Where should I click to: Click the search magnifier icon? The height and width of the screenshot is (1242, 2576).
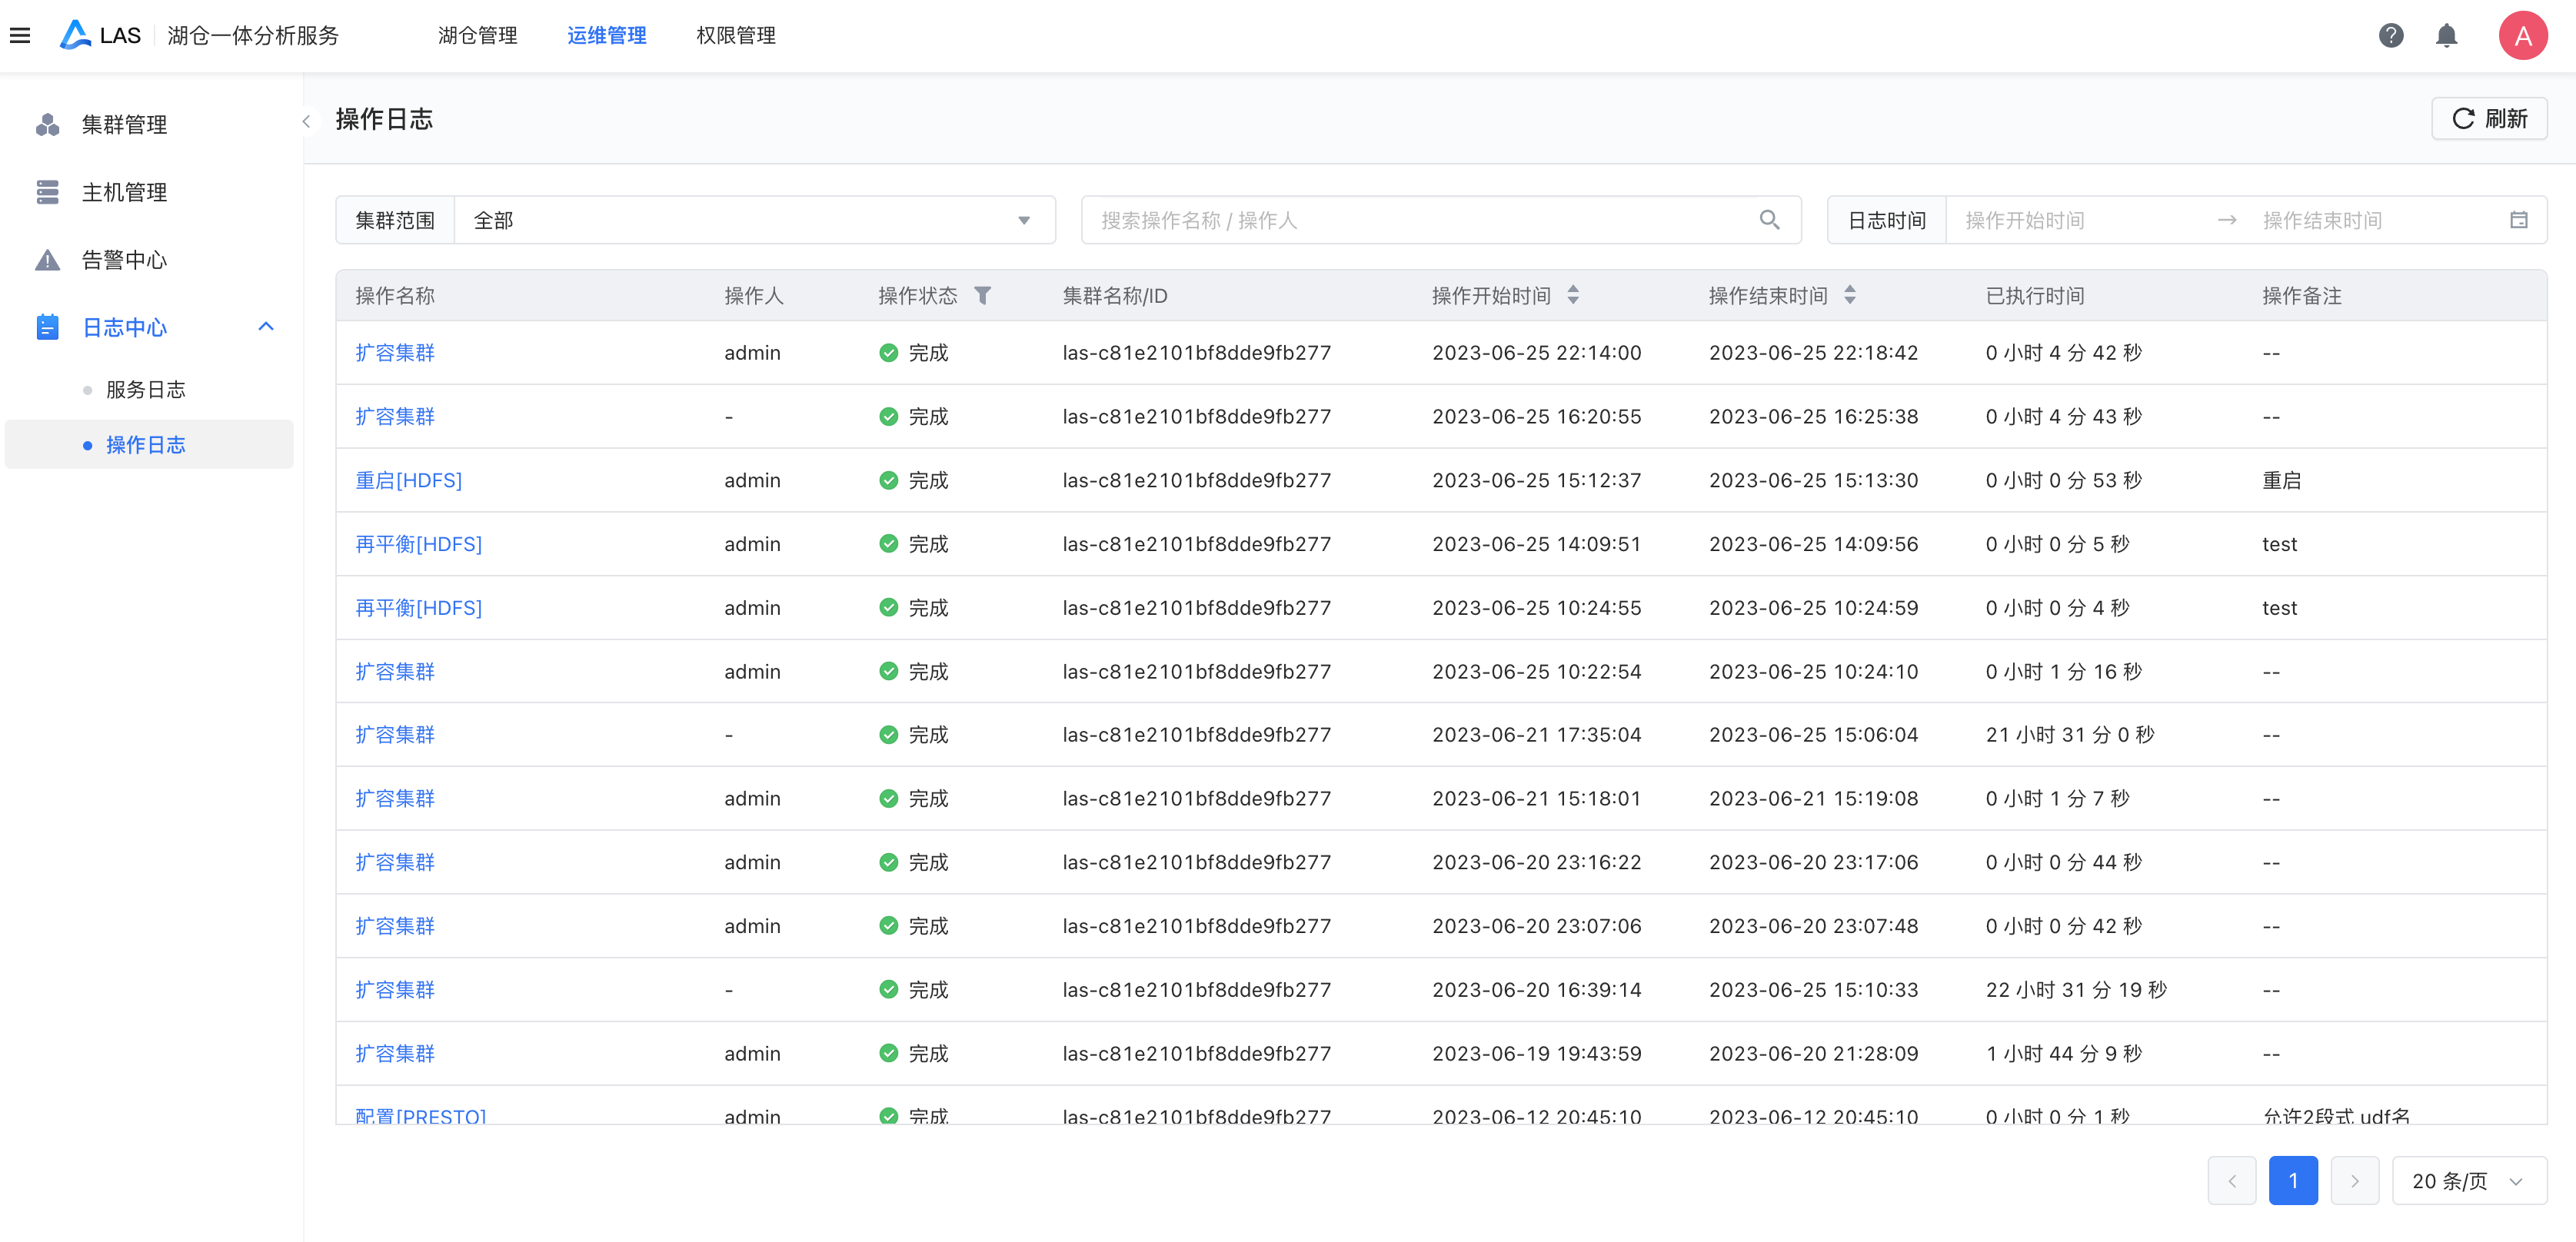click(x=1769, y=220)
